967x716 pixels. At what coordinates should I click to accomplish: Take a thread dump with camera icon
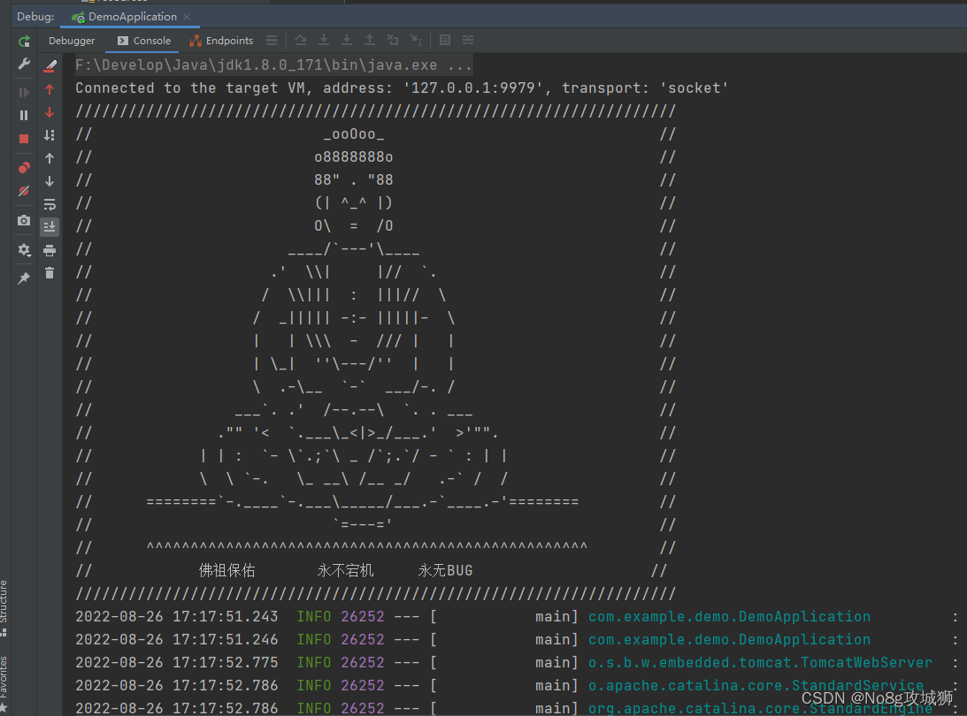(24, 221)
